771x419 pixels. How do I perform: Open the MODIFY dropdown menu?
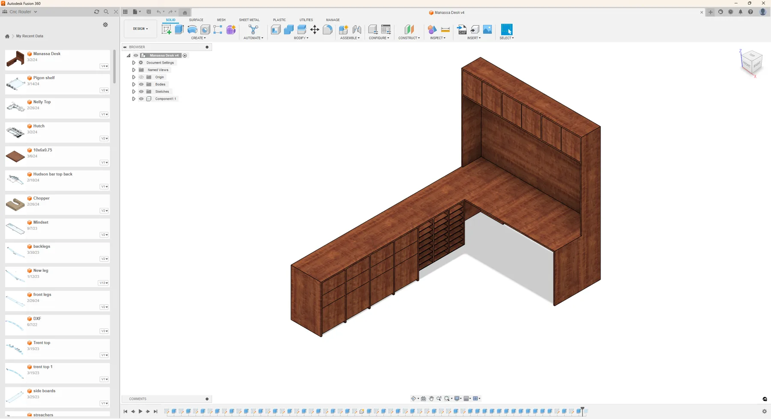click(301, 38)
